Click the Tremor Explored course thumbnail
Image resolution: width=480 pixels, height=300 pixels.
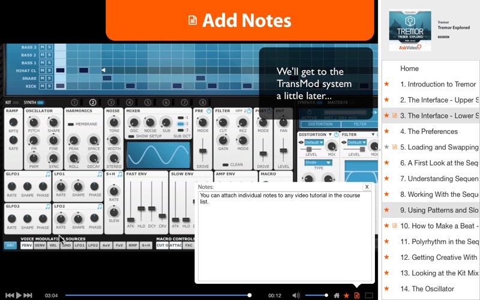410,30
